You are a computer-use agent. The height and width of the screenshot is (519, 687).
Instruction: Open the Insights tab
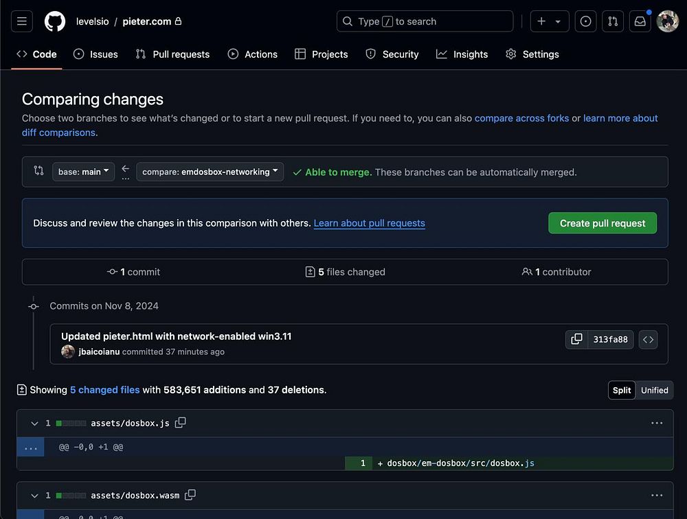(x=462, y=54)
